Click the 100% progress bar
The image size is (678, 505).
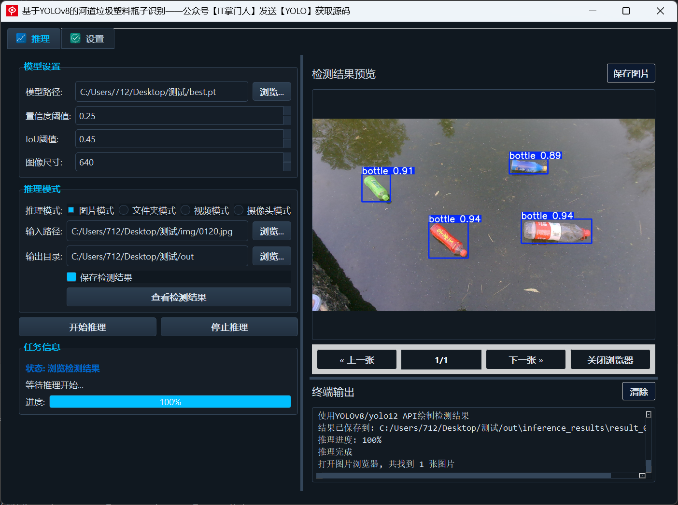point(170,401)
